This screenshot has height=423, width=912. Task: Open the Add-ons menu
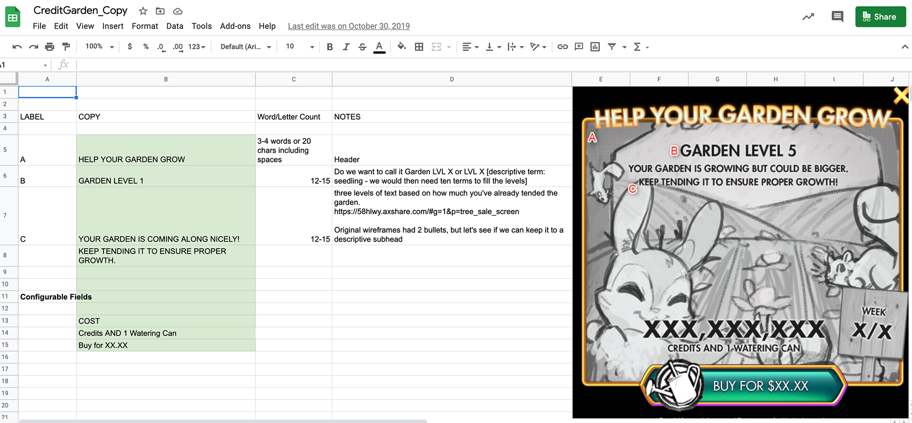[235, 26]
